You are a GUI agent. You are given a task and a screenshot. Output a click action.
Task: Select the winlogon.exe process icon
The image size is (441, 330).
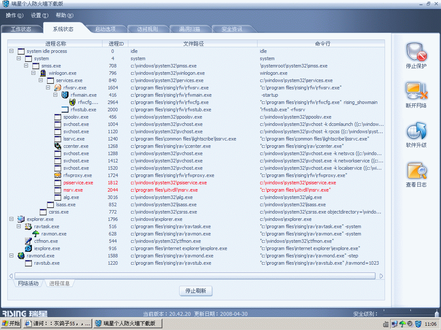pyautogui.click(x=43, y=73)
